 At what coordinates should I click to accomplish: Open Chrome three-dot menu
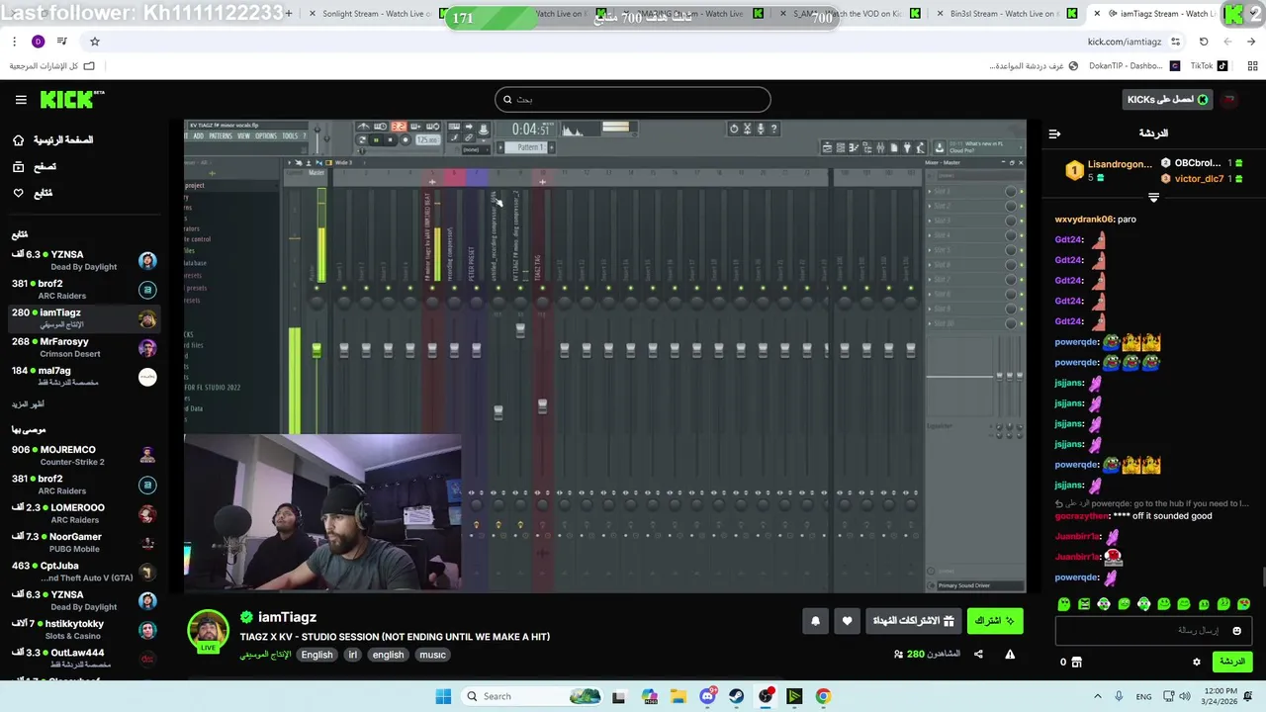click(14, 42)
